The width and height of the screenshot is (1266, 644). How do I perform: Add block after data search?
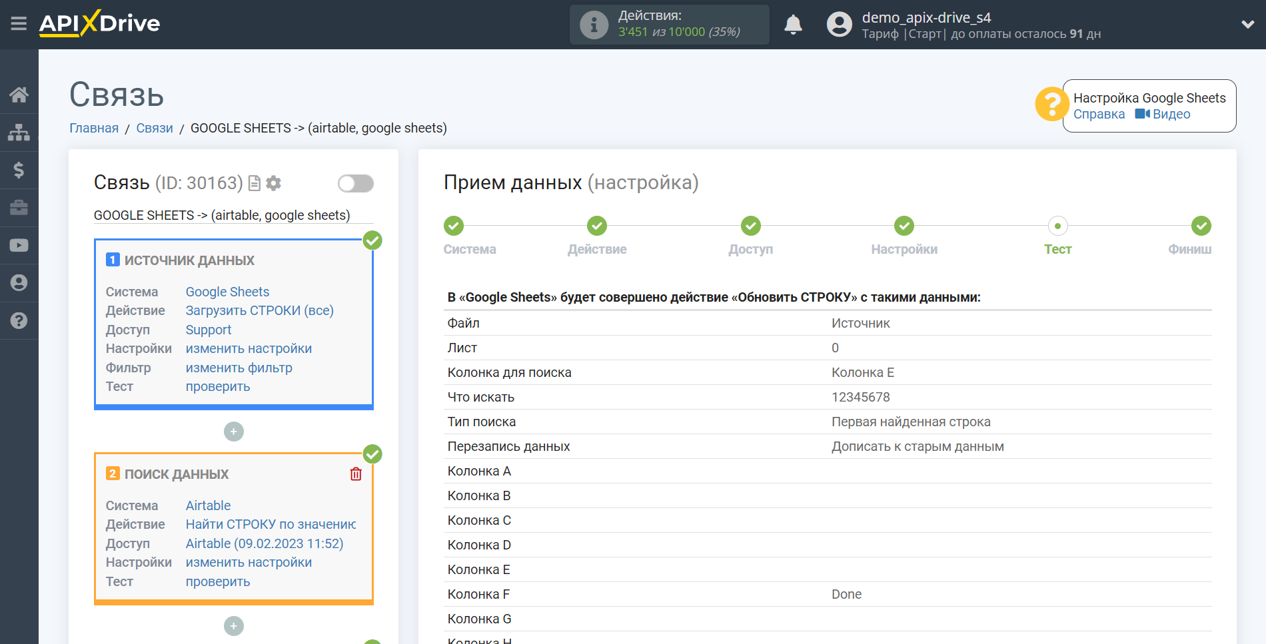[x=234, y=626]
